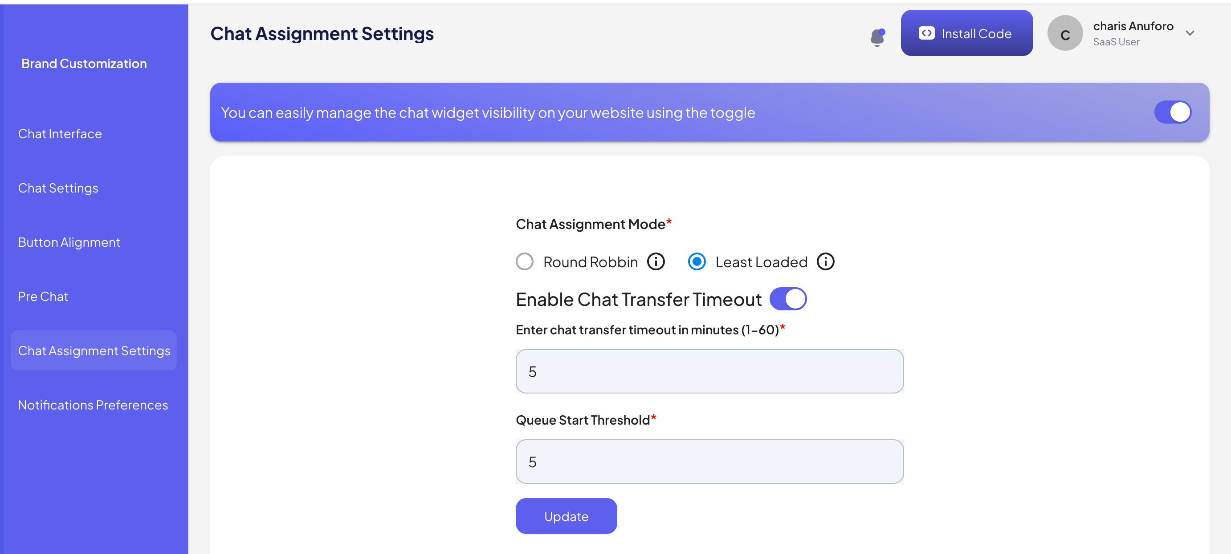This screenshot has width=1231, height=554.
Task: Click the Queue Start Threshold input
Action: coord(709,462)
